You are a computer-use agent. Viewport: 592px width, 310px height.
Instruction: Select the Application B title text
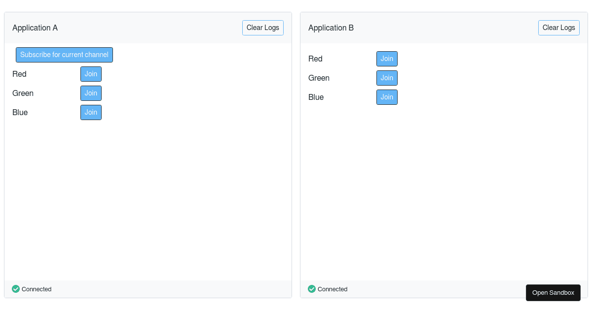(x=331, y=28)
